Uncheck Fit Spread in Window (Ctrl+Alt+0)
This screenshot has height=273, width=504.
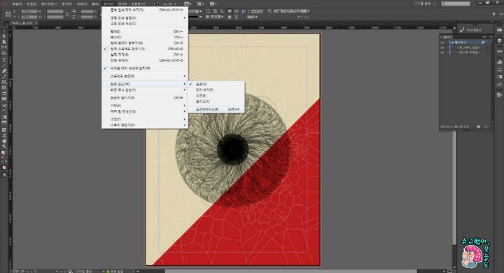145,49
